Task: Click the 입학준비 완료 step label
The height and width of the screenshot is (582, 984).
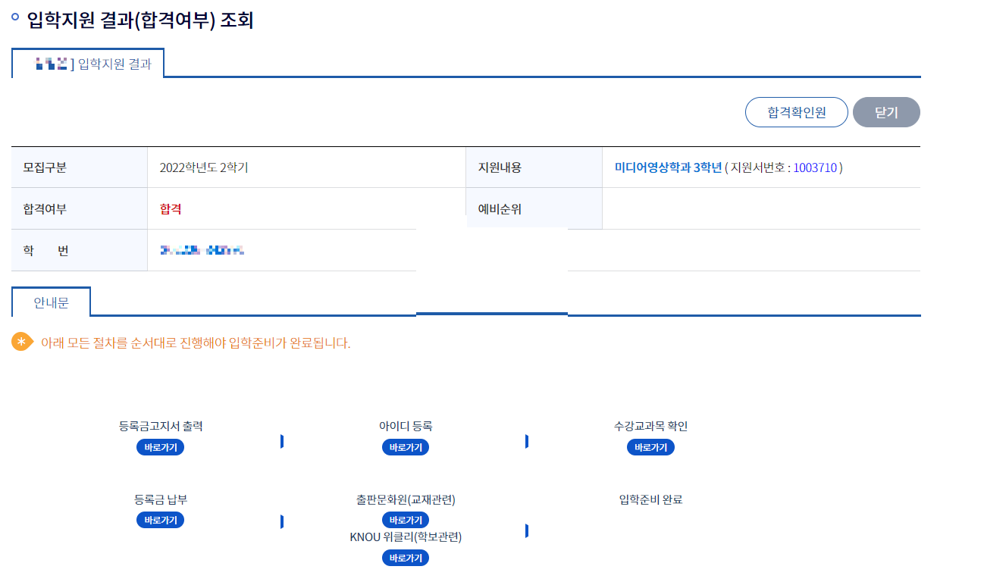Action: tap(650, 499)
